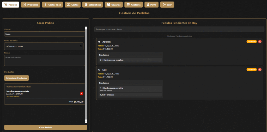267x132 pixels.
Task: Open Productos via the utensils icon
Action: click(25, 5)
